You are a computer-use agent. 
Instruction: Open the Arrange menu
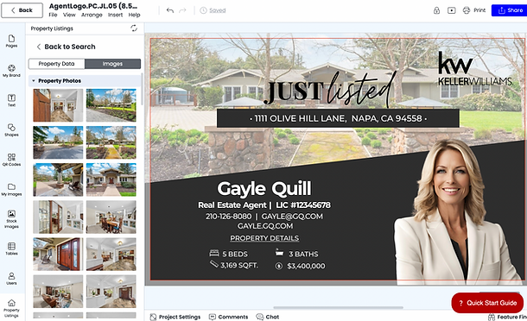tap(92, 15)
